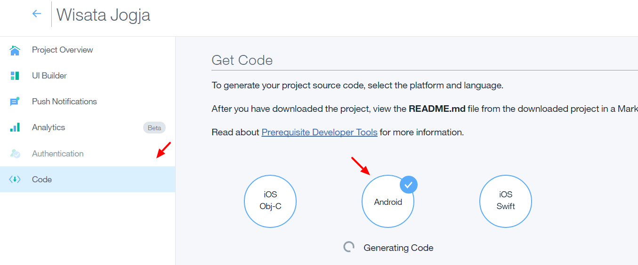The width and height of the screenshot is (638, 265).
Task: Click the blue checkmark on Android
Action: (408, 185)
